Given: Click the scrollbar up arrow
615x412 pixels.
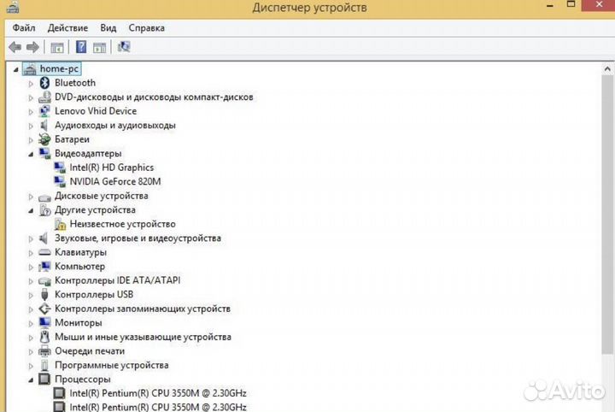Looking at the screenshot, I should [x=607, y=69].
